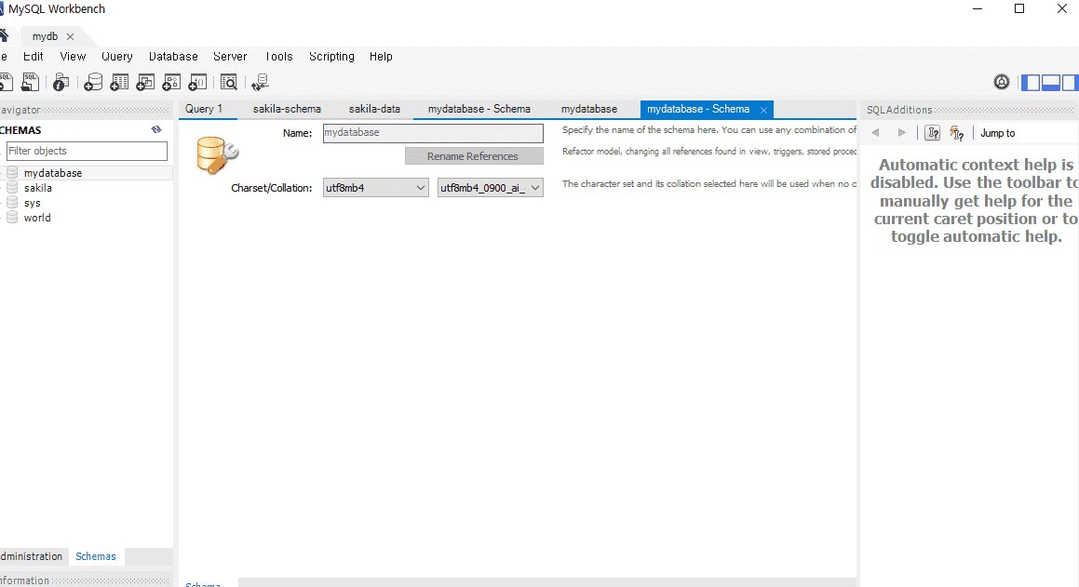Open the Query menu

coord(117,57)
